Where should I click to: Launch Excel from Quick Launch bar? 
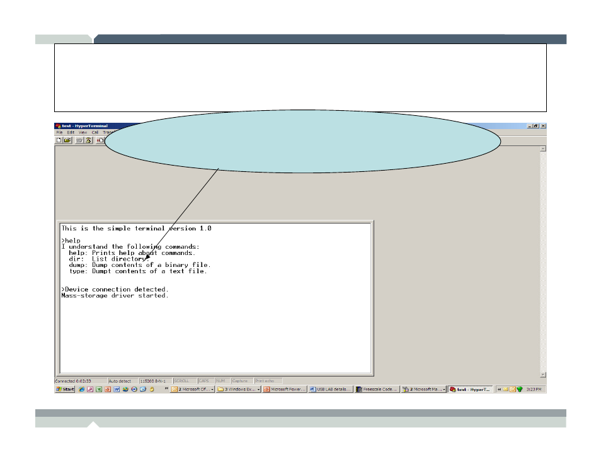[x=99, y=390]
